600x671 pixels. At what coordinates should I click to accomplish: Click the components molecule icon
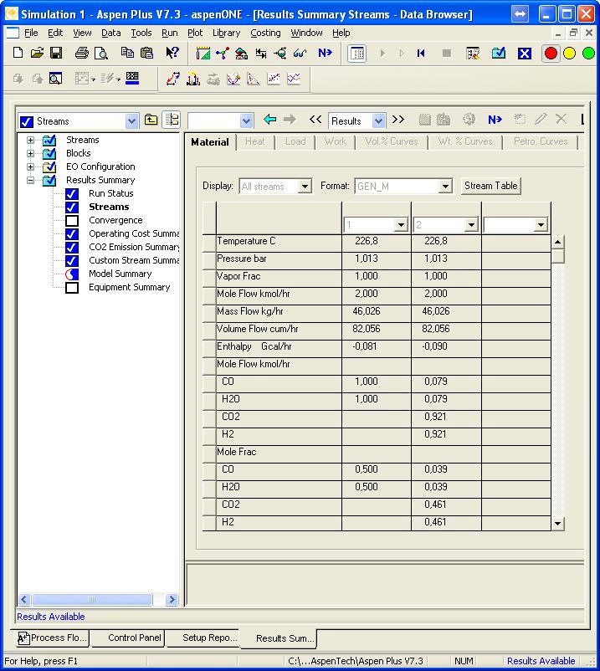pyautogui.click(x=222, y=53)
